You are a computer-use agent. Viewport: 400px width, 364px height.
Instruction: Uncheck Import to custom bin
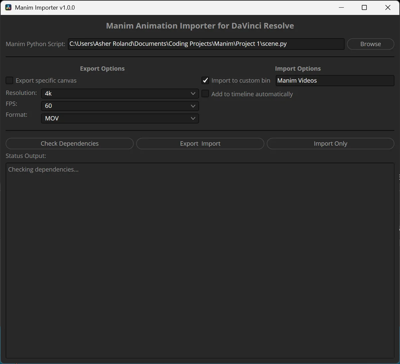pos(205,80)
